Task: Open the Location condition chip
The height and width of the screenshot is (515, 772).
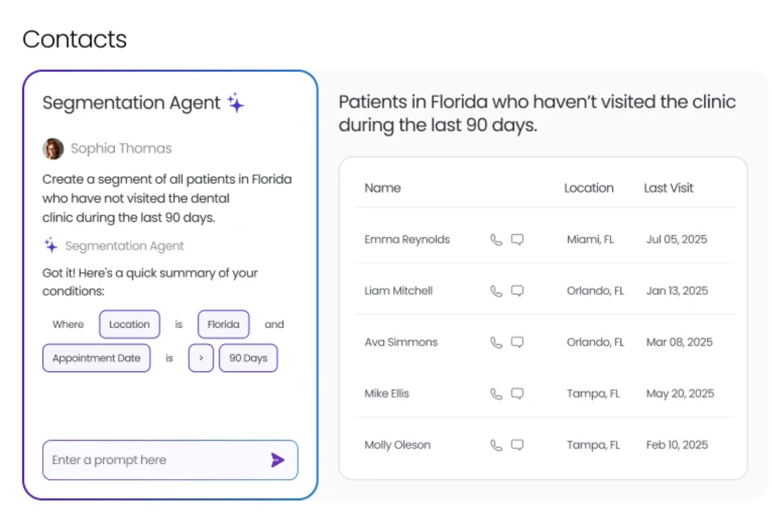Action: 129,324
